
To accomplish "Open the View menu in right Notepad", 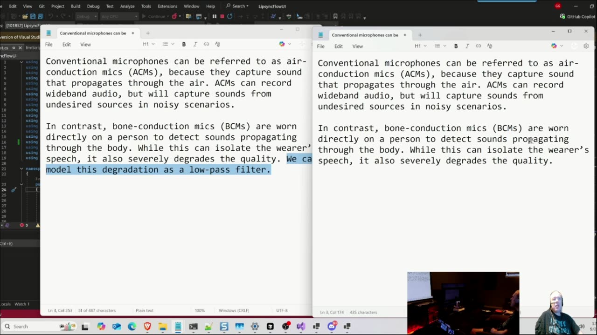I will point(358,47).
